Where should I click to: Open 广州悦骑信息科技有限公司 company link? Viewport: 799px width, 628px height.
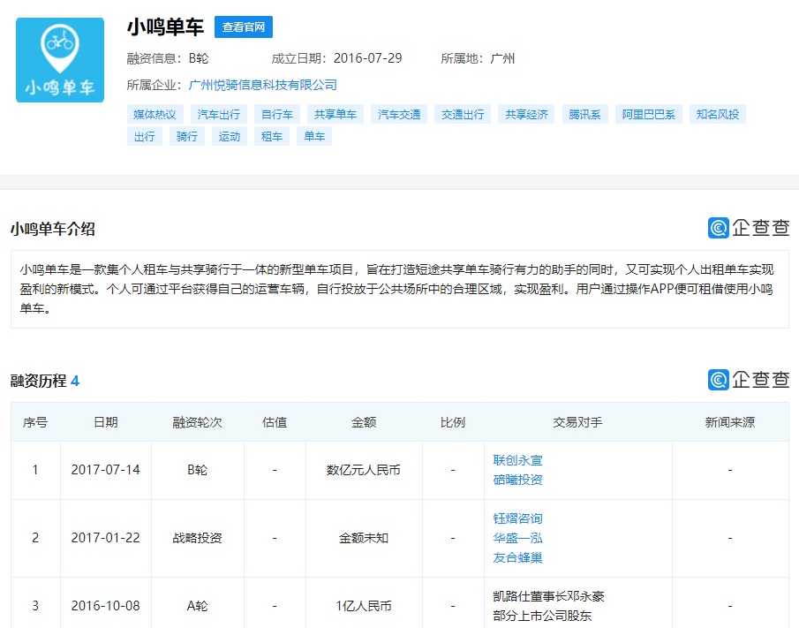click(263, 85)
